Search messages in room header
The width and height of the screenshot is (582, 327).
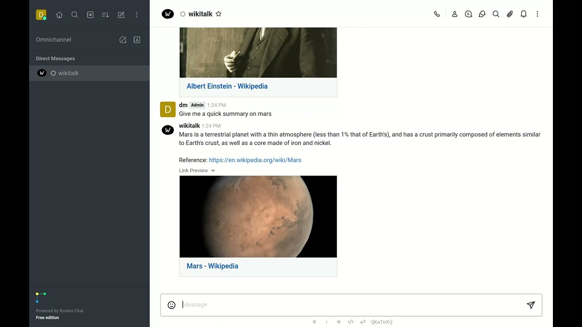tap(496, 14)
